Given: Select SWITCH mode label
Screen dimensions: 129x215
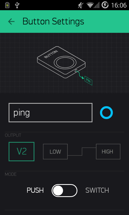Looking at the screenshot, I should [x=97, y=190].
